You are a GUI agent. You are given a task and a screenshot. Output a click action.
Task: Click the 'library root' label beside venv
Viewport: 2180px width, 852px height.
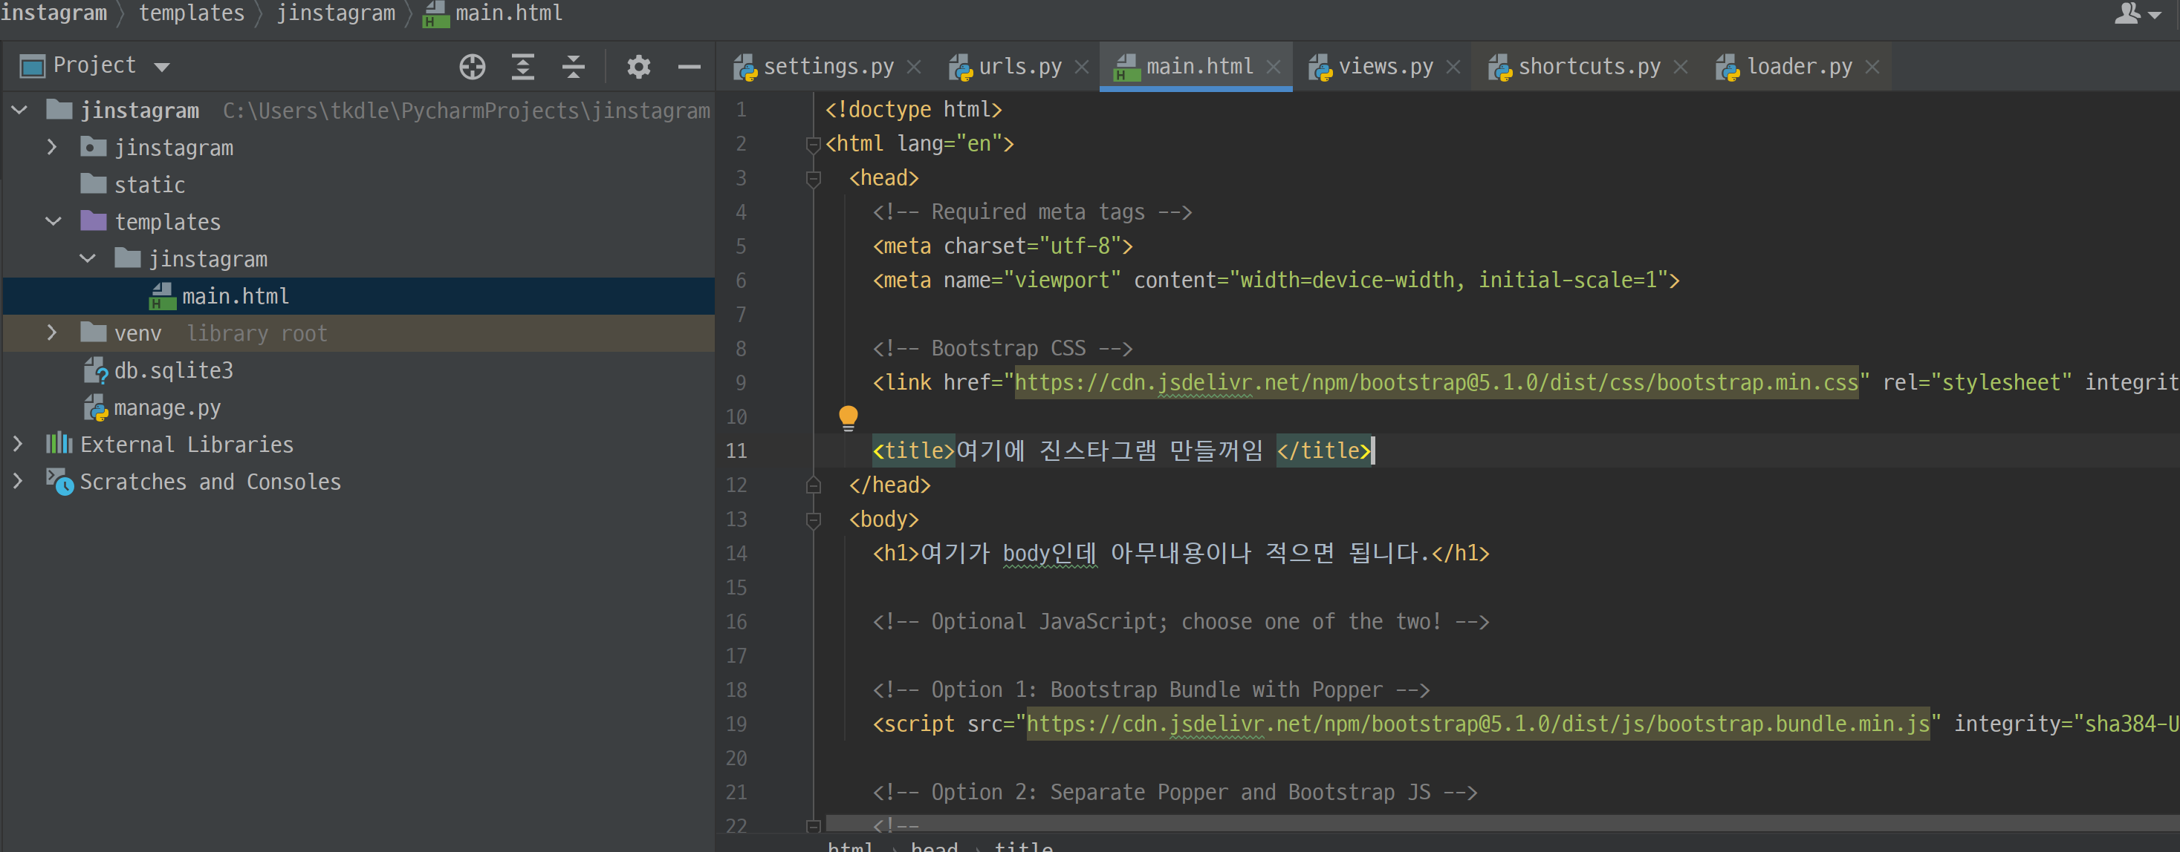pos(256,334)
